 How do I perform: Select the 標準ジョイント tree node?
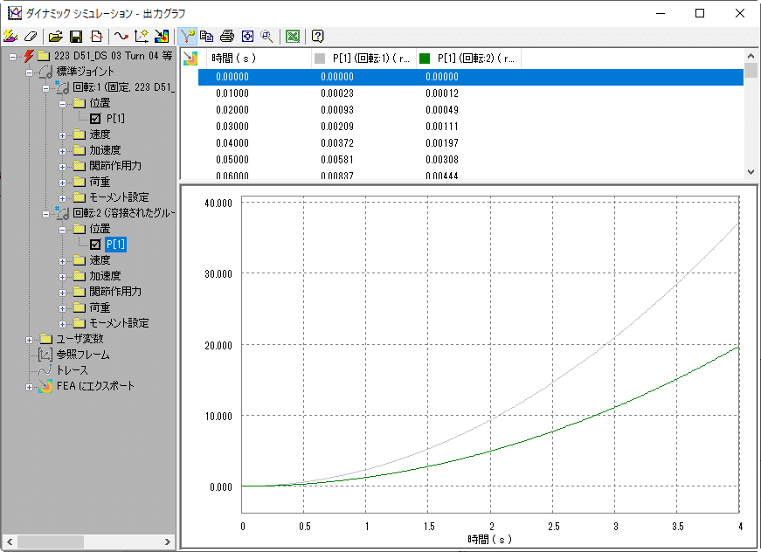coord(86,72)
